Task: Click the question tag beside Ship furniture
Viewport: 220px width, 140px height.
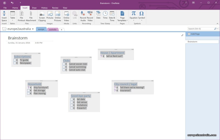Action: click(x=28, y=87)
